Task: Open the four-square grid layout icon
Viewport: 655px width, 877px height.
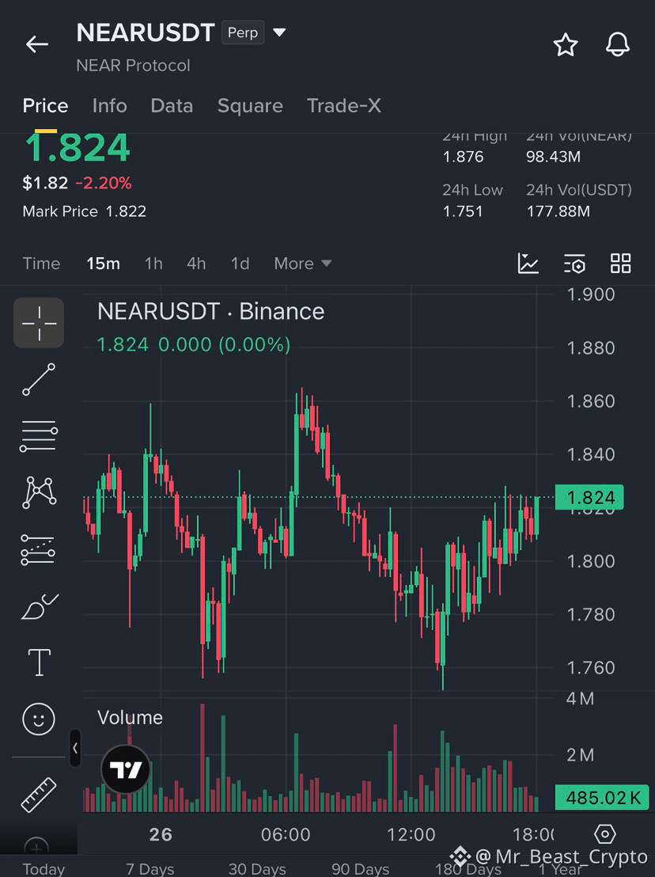Action: coord(620,264)
